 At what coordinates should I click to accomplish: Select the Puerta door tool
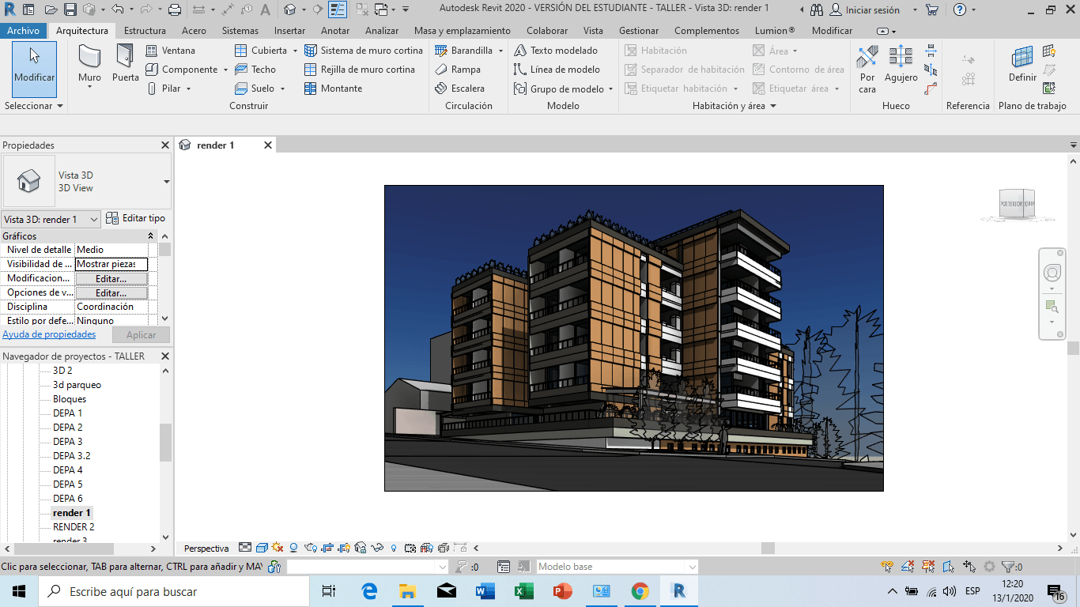coord(125,63)
